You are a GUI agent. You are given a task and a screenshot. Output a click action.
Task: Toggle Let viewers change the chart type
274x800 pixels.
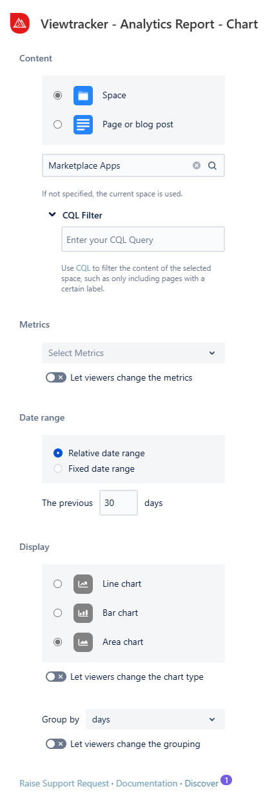click(x=55, y=677)
